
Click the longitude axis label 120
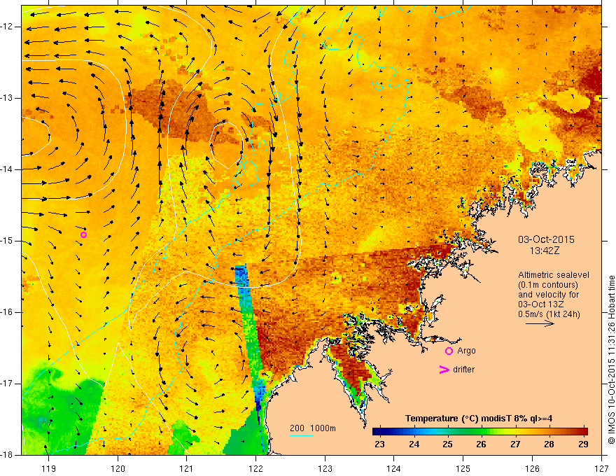[118, 468]
